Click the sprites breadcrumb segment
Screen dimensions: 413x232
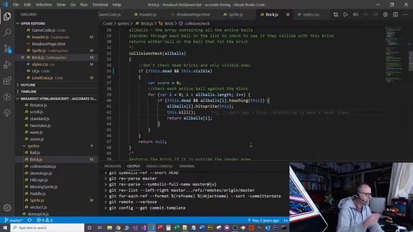(x=123, y=23)
